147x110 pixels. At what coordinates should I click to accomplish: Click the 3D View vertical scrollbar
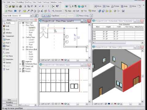tap(142, 76)
